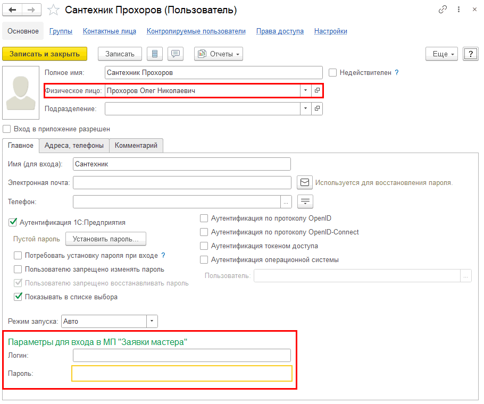Expand the Физическое лицо dropdown list
The width and height of the screenshot is (484, 404).
pos(305,91)
